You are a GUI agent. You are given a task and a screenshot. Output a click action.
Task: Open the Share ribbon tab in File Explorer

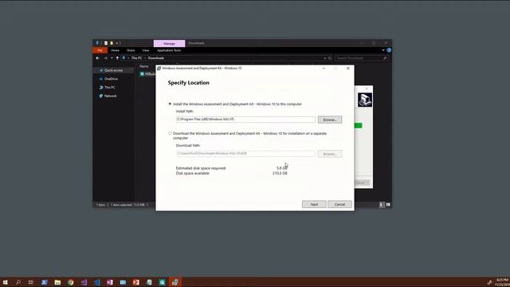coord(131,50)
